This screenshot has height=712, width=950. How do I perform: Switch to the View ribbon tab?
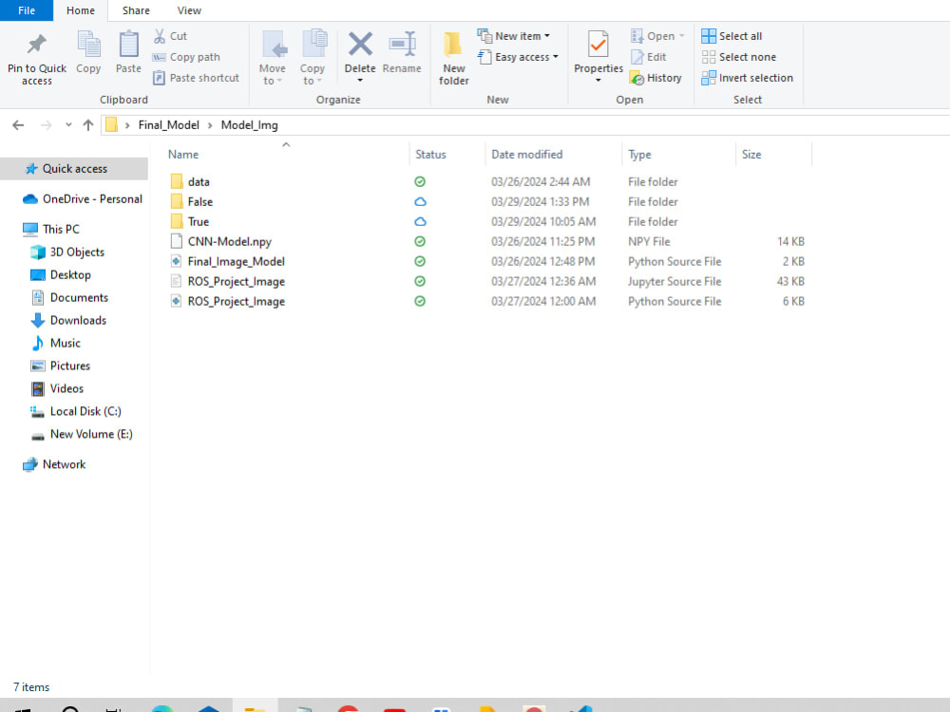click(189, 10)
